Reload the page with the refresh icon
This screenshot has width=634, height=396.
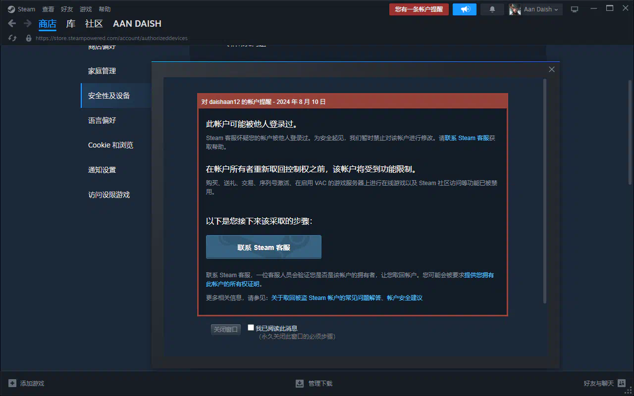(13, 38)
